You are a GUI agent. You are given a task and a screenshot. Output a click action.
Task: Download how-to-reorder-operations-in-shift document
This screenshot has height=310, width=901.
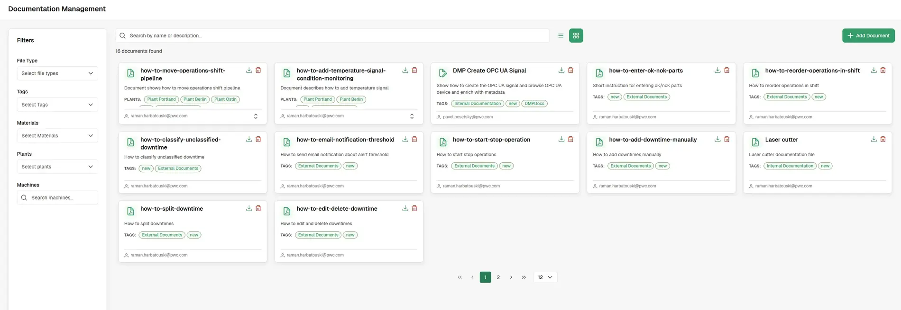click(873, 70)
